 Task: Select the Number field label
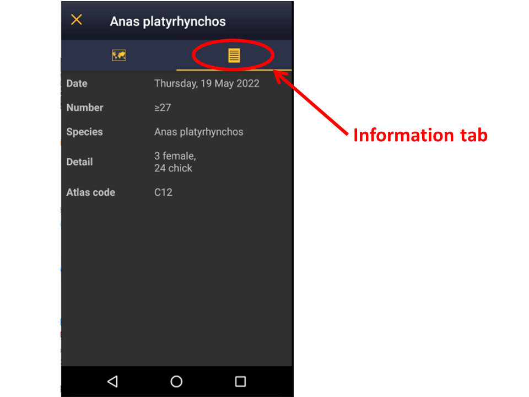84,108
